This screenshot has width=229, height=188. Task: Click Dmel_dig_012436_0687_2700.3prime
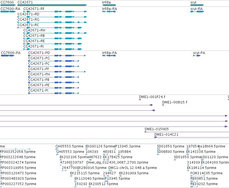[x=117, y=162]
